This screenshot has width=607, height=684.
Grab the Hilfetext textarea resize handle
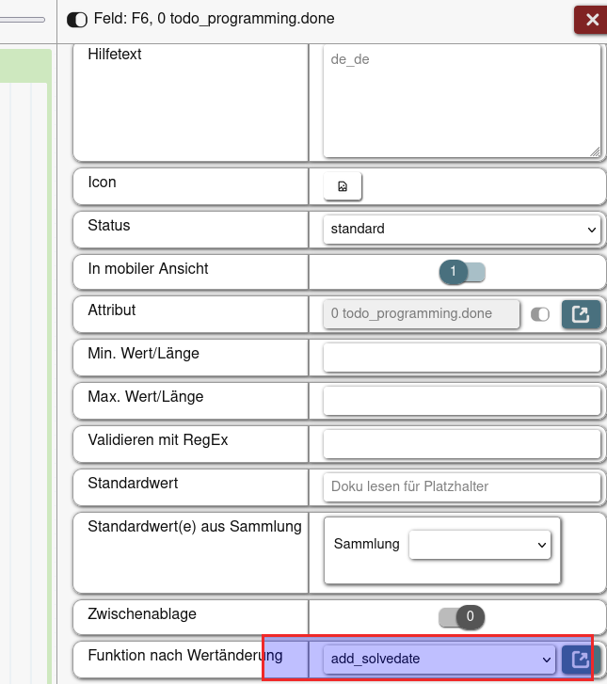[596, 151]
